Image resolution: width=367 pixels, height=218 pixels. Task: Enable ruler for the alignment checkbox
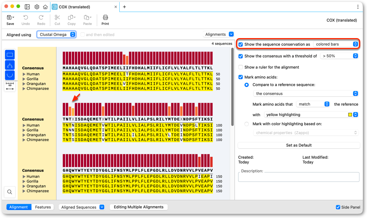tap(241, 67)
